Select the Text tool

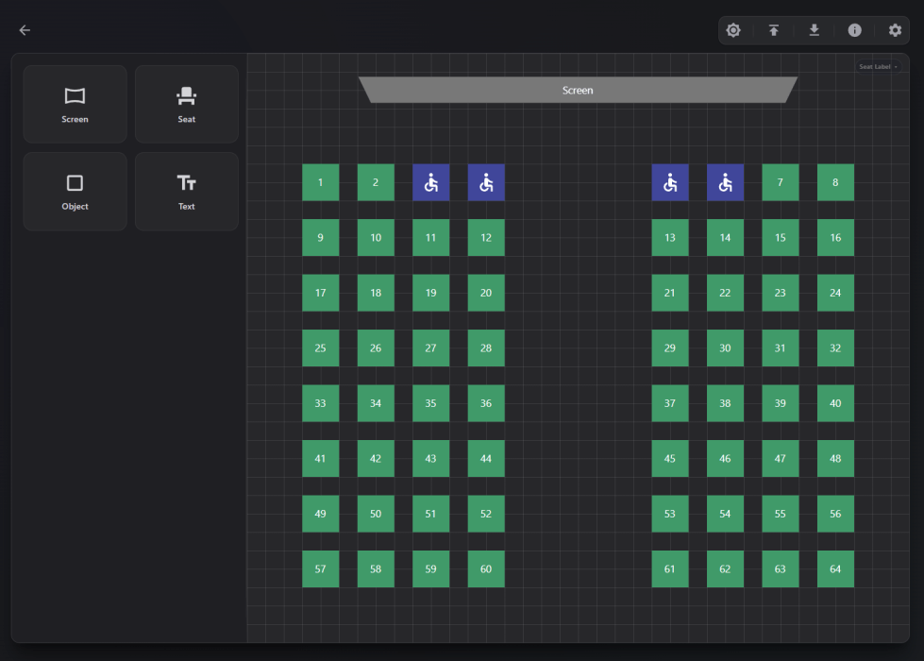tap(187, 191)
